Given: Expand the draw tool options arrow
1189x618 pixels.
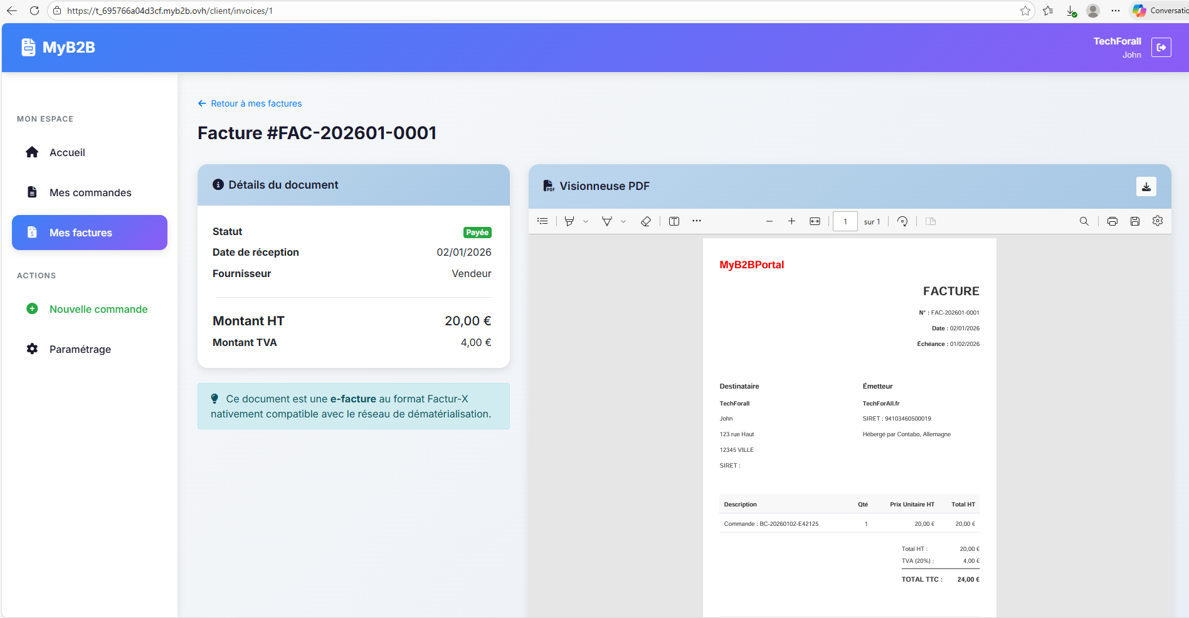Looking at the screenshot, I should pos(623,221).
